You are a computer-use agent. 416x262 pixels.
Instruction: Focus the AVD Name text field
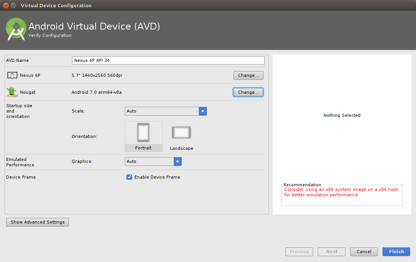pyautogui.click(x=168, y=60)
